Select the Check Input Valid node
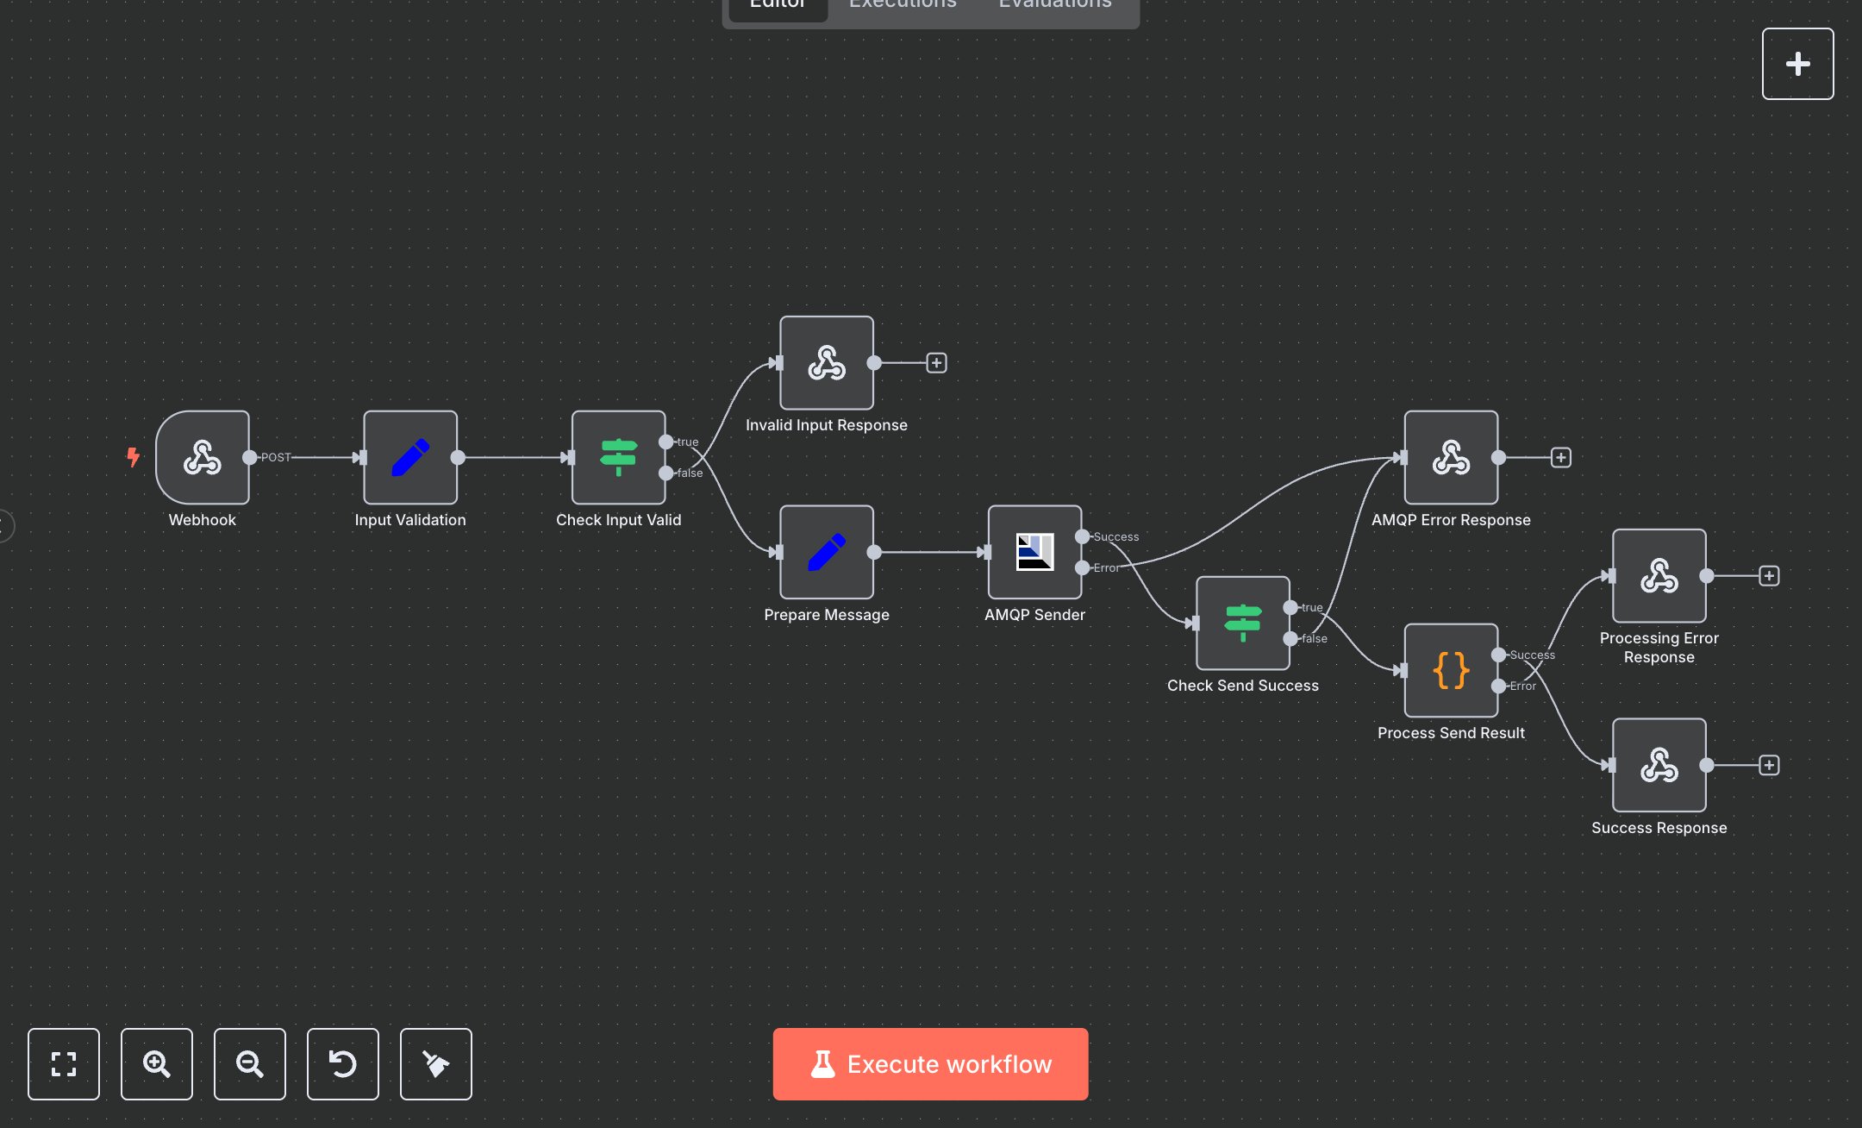The height and width of the screenshot is (1128, 1862). click(618, 457)
